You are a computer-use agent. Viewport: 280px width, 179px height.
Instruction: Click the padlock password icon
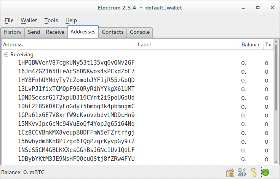click(230, 172)
